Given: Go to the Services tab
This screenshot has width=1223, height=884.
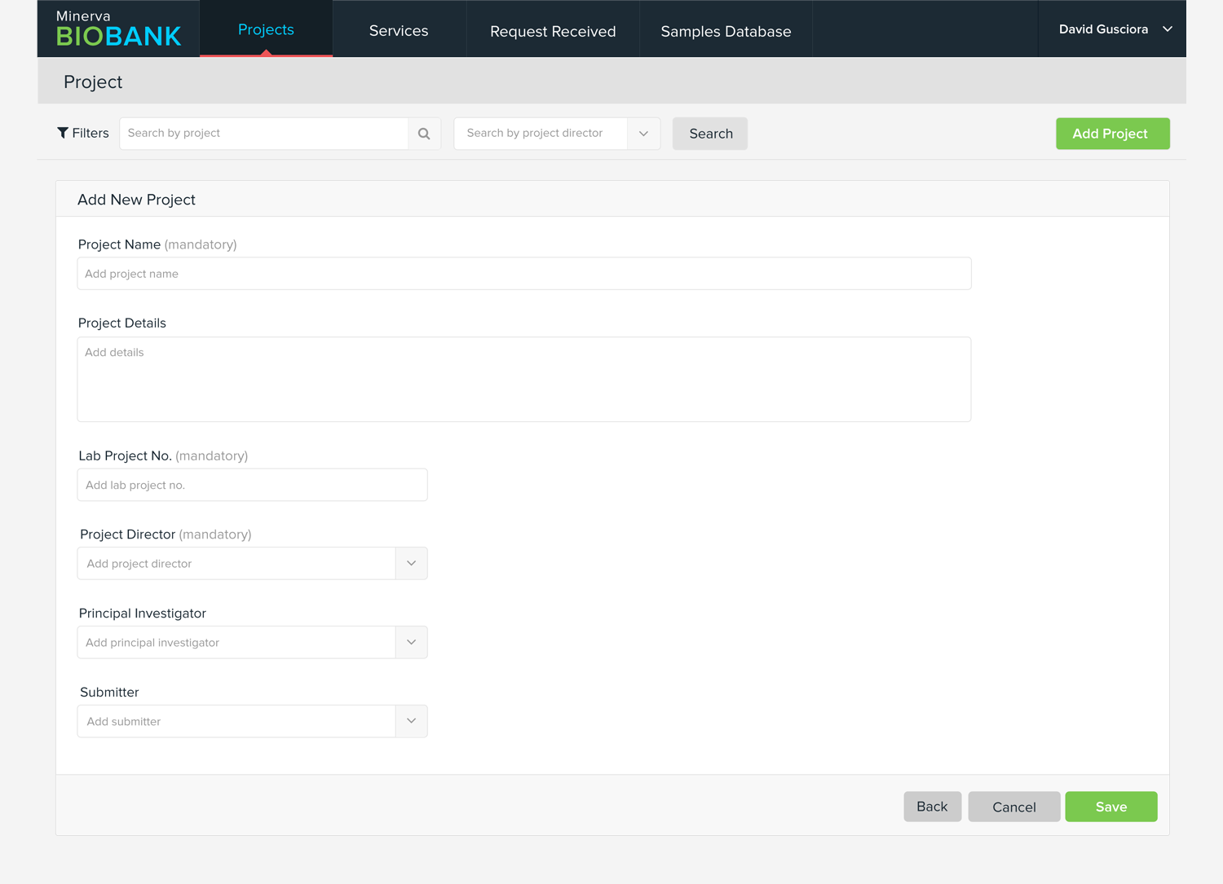Looking at the screenshot, I should (399, 31).
